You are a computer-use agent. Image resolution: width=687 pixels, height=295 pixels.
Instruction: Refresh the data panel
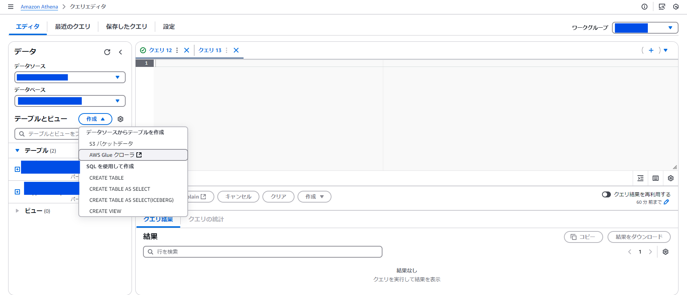click(107, 52)
